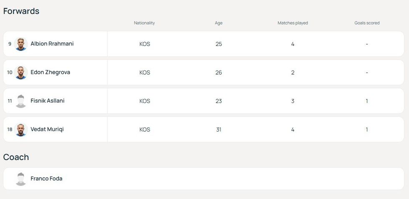Click Edon Zhegrova's player photo
This screenshot has width=409, height=199.
coord(20,72)
